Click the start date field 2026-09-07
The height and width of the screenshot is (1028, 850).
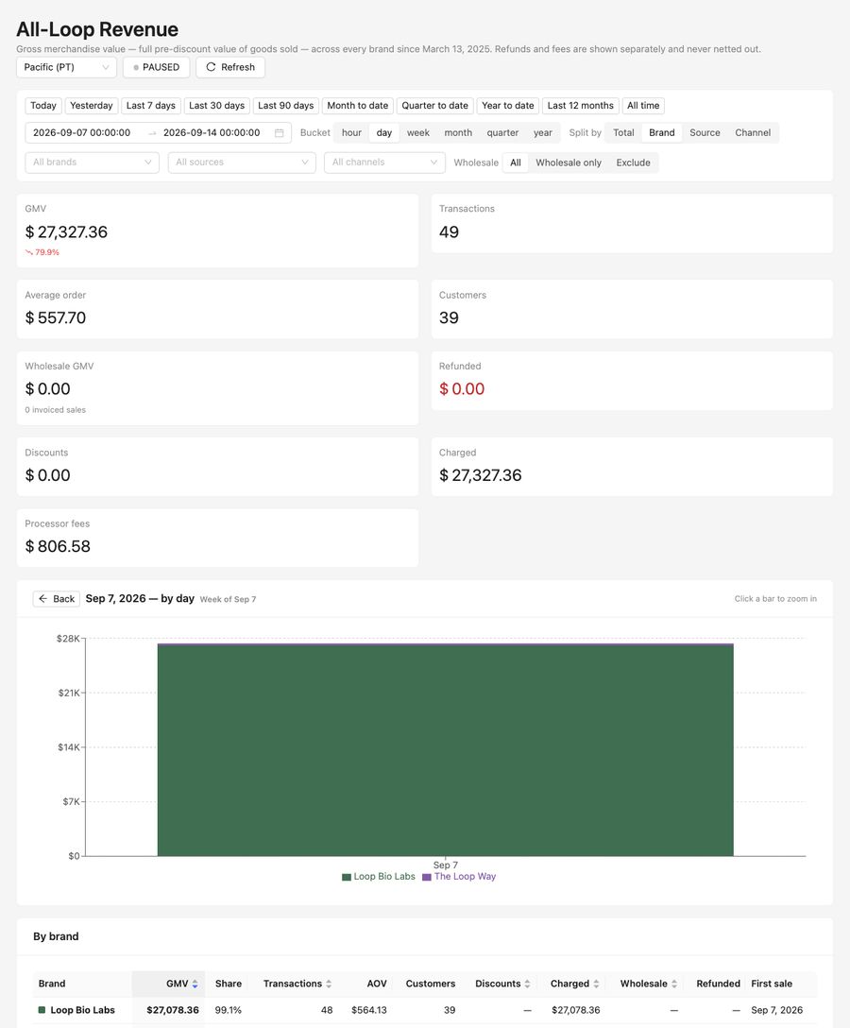[82, 133]
